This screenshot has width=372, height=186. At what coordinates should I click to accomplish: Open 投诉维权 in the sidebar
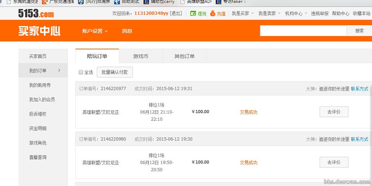tap(38, 114)
